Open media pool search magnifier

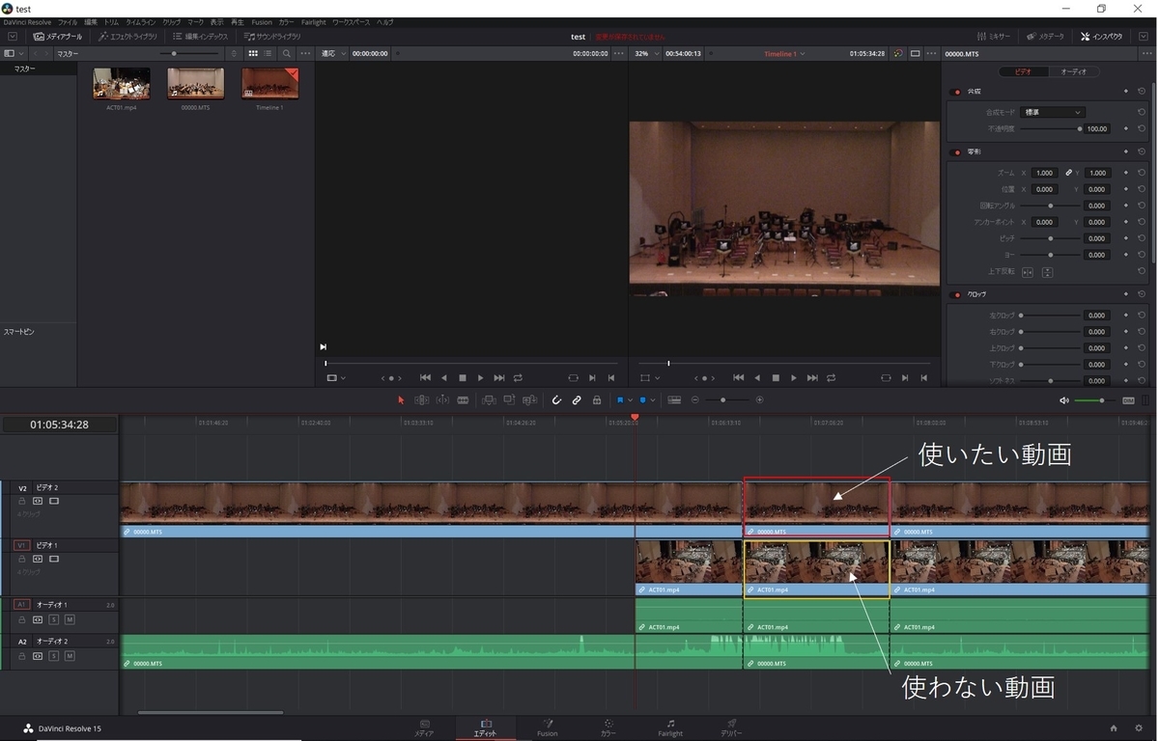(x=287, y=53)
